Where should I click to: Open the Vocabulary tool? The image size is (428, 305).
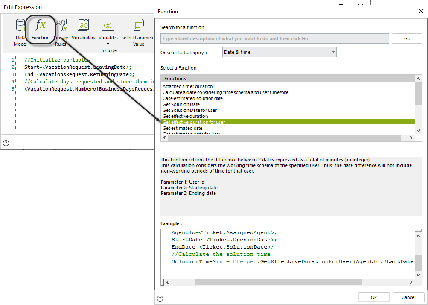coord(83,29)
